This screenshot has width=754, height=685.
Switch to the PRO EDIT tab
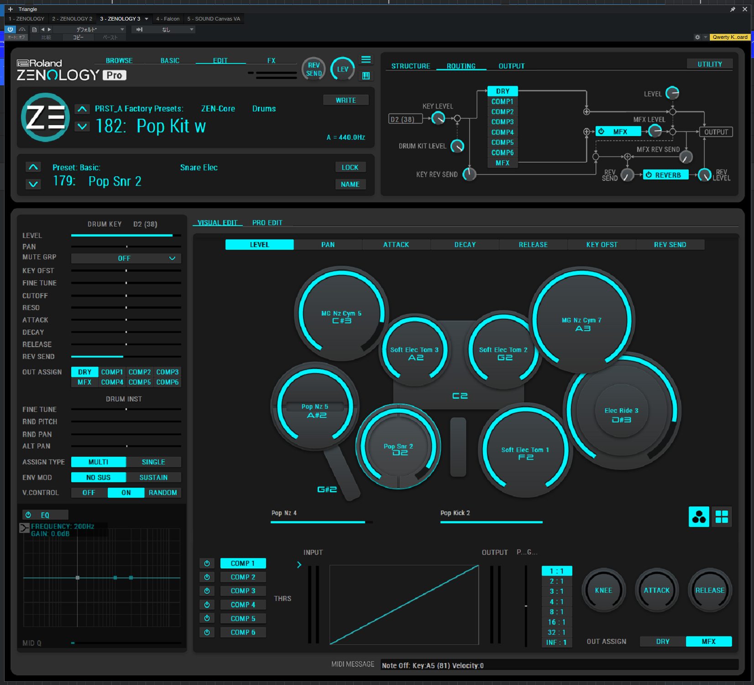click(267, 223)
